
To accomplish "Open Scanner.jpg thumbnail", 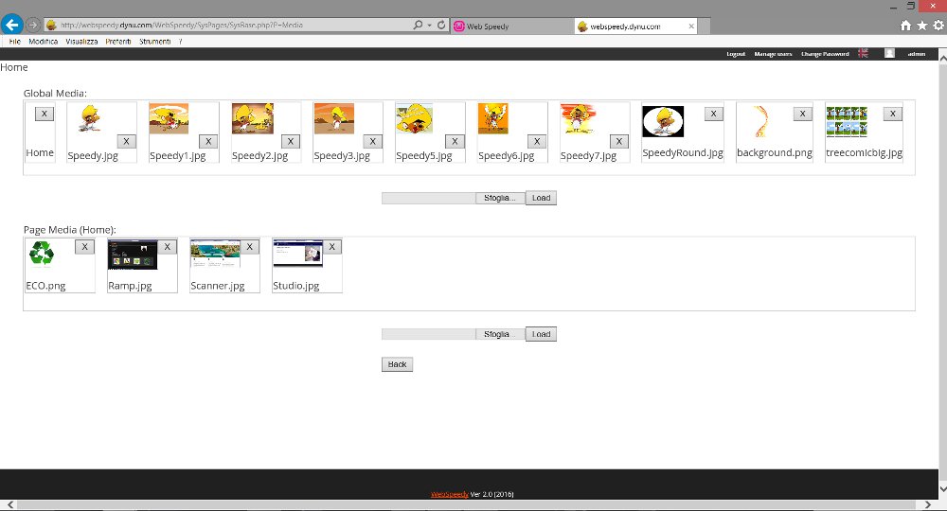I will [214, 253].
